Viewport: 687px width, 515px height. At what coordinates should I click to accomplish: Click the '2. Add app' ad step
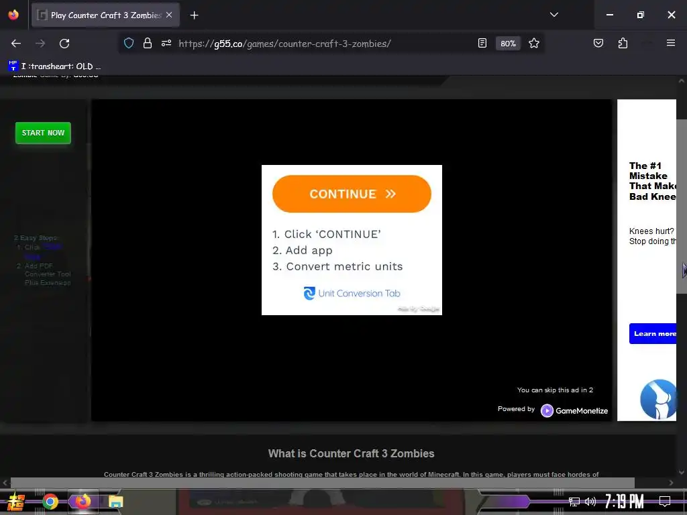click(303, 251)
